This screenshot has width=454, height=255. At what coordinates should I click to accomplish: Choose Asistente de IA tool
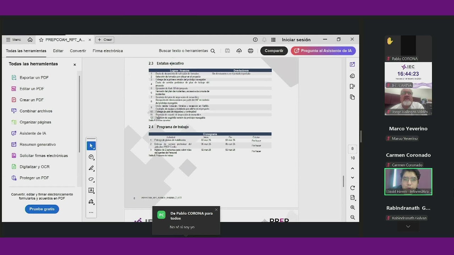point(33,133)
